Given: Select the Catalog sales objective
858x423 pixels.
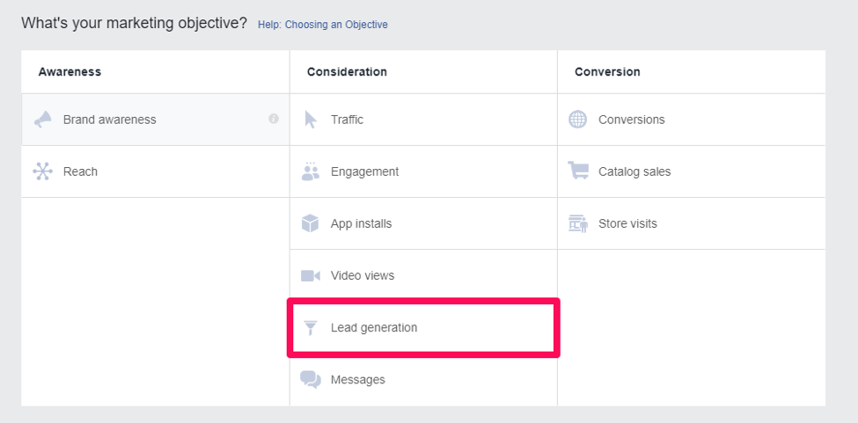Looking at the screenshot, I should coord(634,171).
